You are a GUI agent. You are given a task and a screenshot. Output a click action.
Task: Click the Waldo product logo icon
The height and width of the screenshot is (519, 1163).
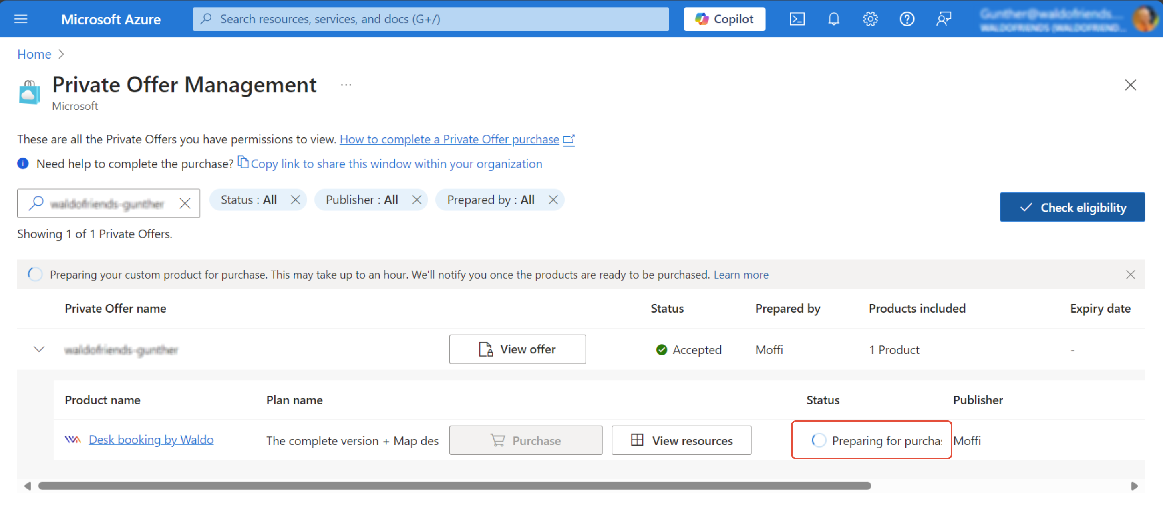pyautogui.click(x=73, y=440)
